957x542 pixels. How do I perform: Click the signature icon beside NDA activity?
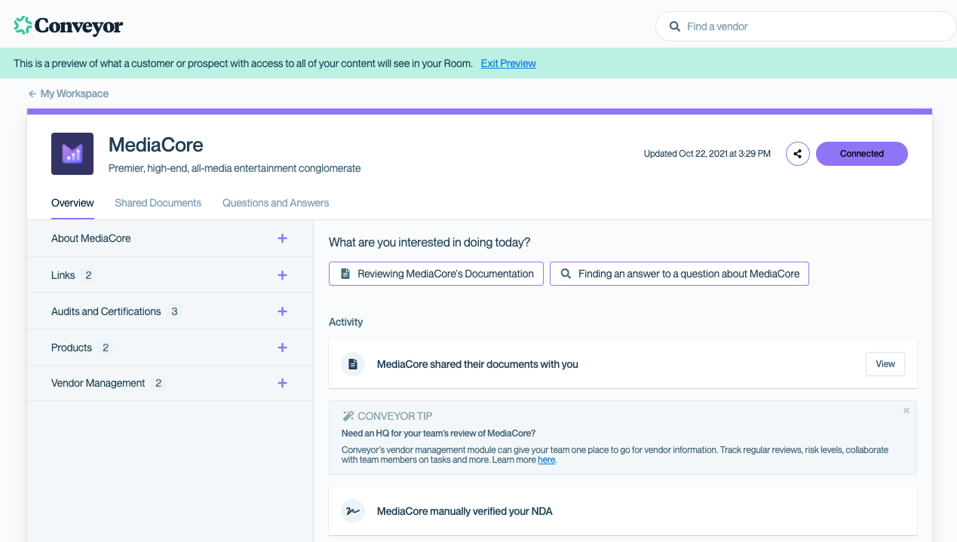pyautogui.click(x=353, y=511)
